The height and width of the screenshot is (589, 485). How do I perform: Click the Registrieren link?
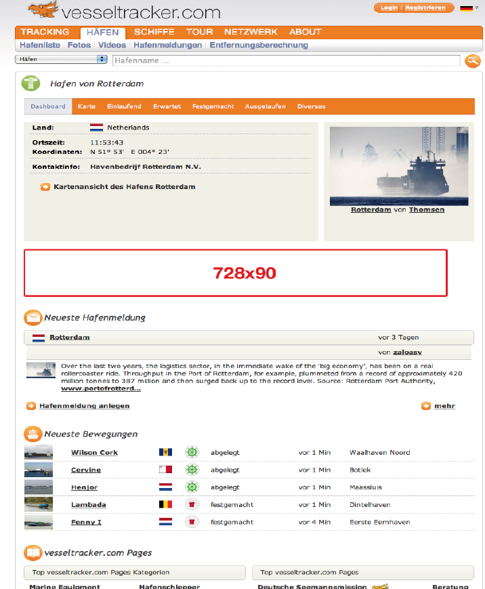point(425,7)
